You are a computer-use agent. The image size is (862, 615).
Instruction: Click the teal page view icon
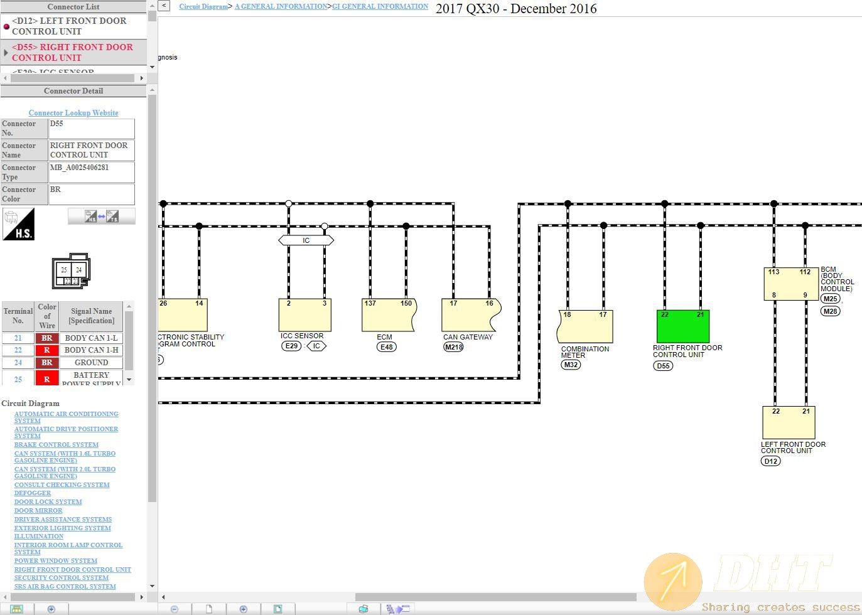pyautogui.click(x=277, y=609)
